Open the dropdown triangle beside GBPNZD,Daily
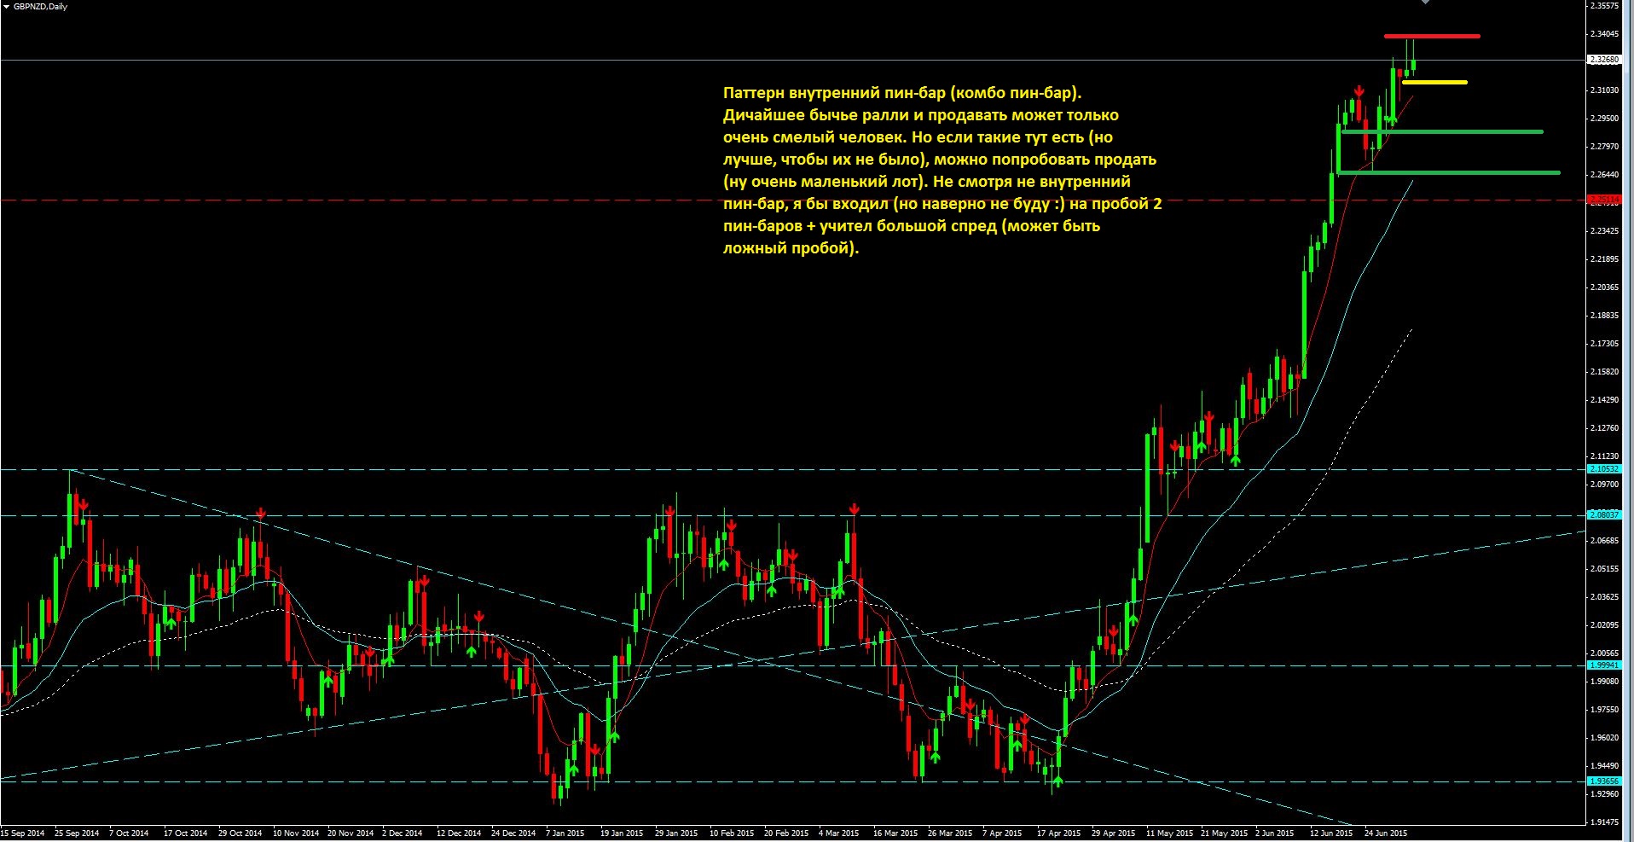The height and width of the screenshot is (842, 1634). point(7,7)
